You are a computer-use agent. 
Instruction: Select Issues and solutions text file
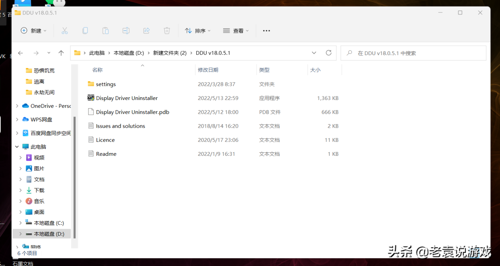pos(120,126)
